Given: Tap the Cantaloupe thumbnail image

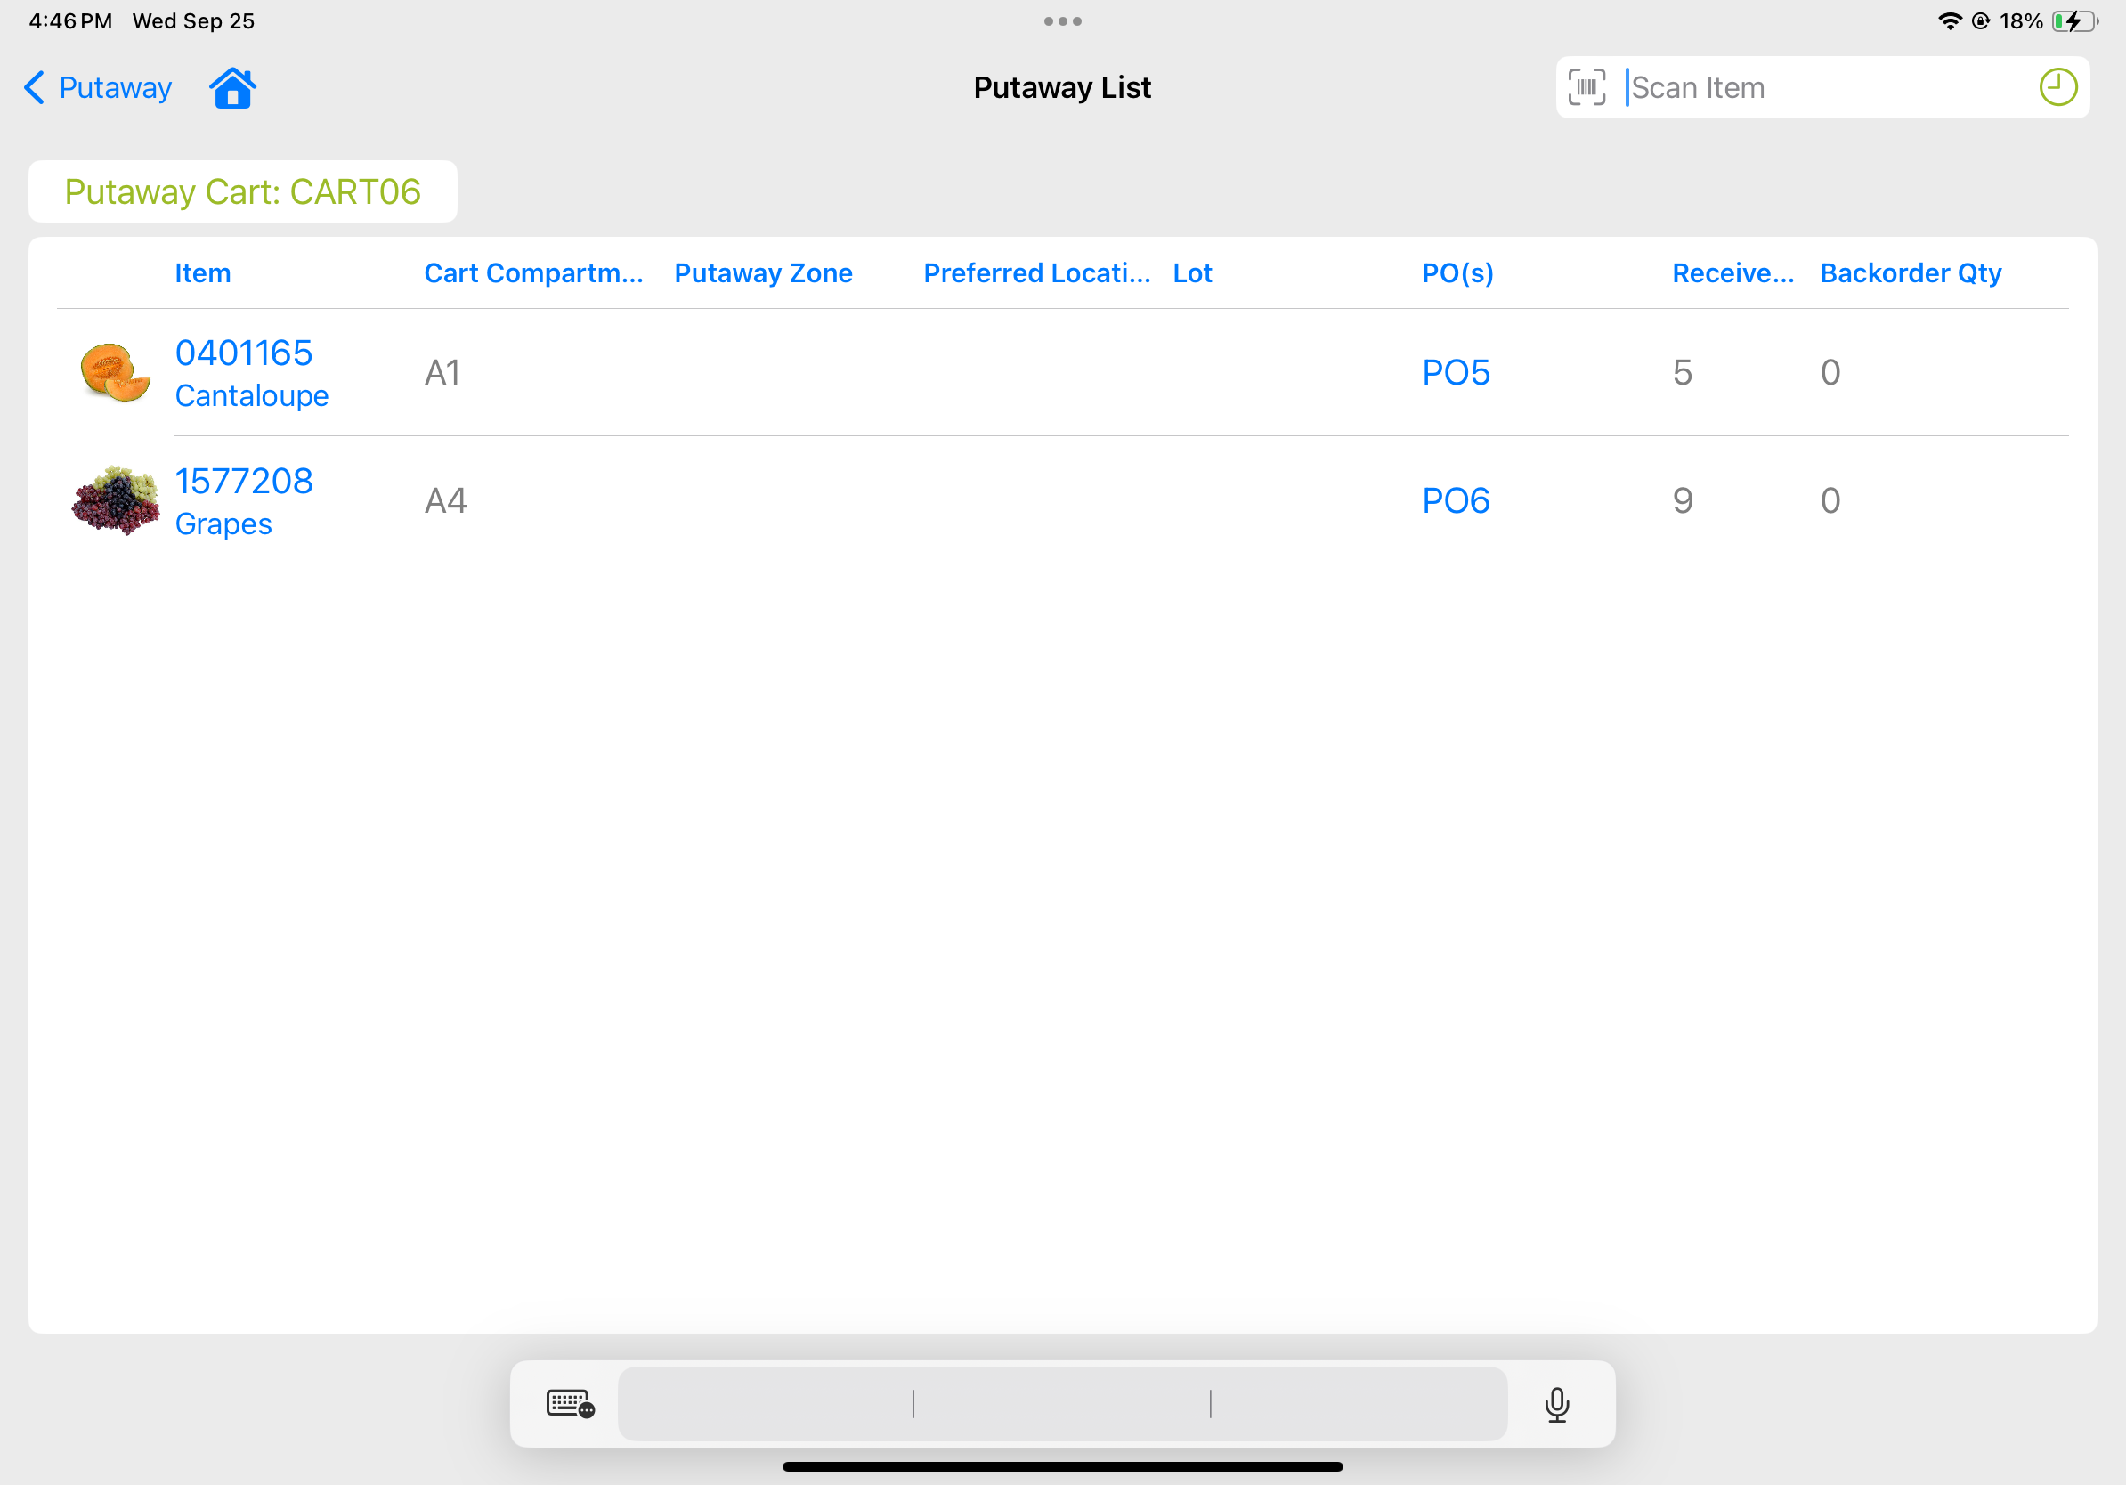Looking at the screenshot, I should point(115,372).
